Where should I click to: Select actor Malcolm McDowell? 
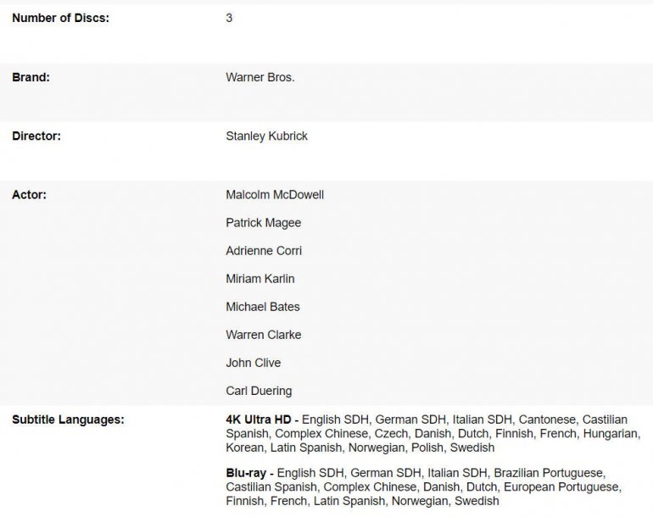(275, 195)
